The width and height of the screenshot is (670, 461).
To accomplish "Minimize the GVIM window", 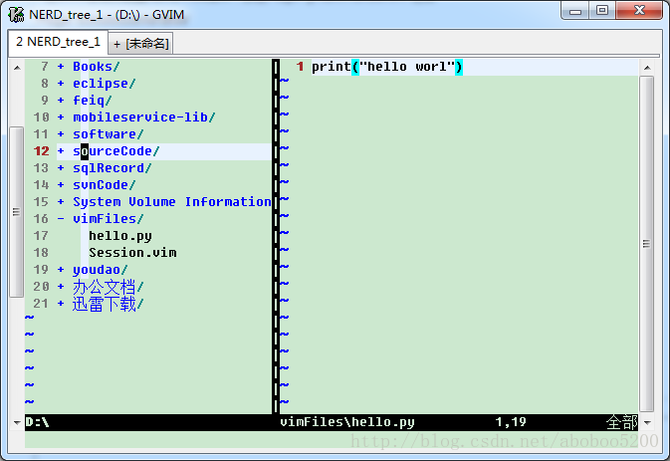I will (x=575, y=11).
